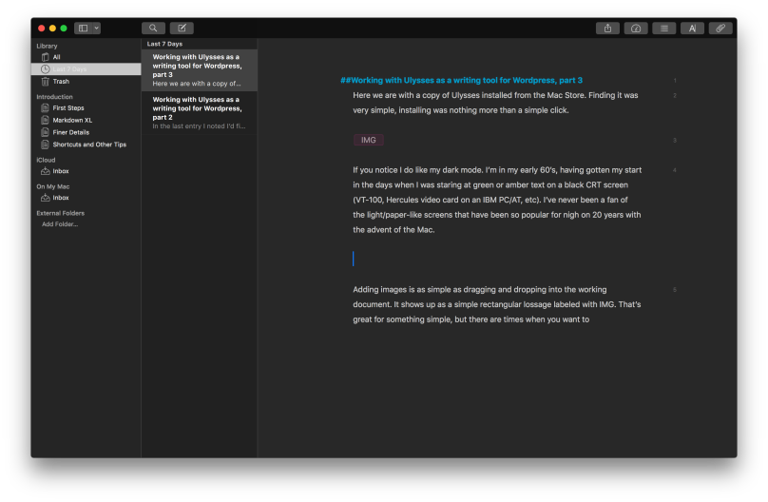Click the paragraph starting 'If you notice'

click(497, 200)
